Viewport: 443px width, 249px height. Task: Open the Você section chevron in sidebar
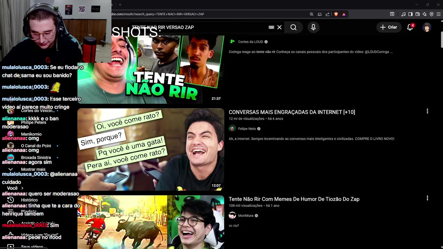tap(22, 188)
